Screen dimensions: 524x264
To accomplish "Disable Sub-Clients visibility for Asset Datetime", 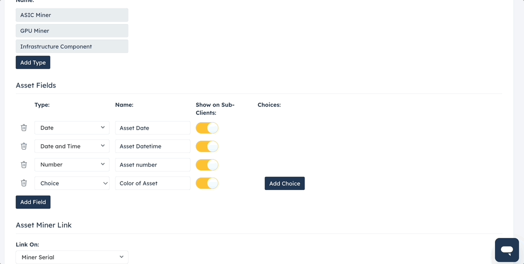I will [x=207, y=146].
